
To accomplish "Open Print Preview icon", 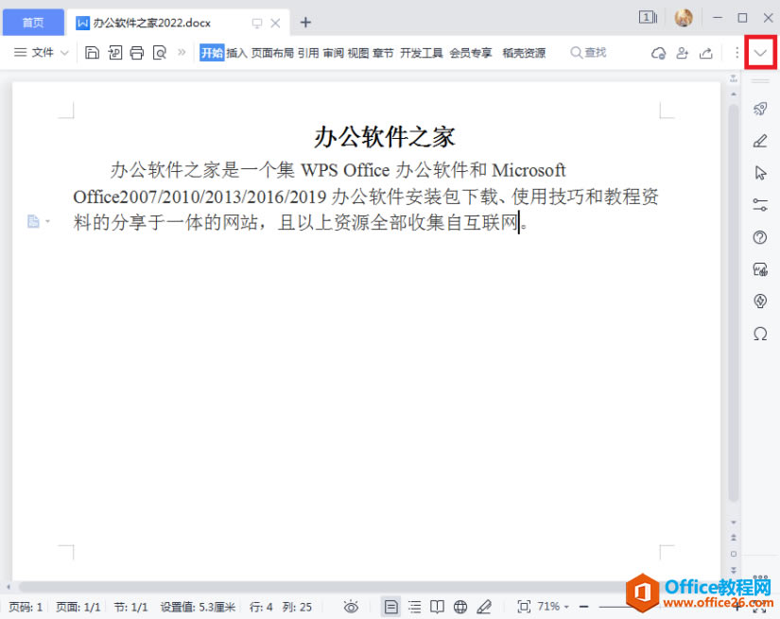I will pyautogui.click(x=160, y=53).
